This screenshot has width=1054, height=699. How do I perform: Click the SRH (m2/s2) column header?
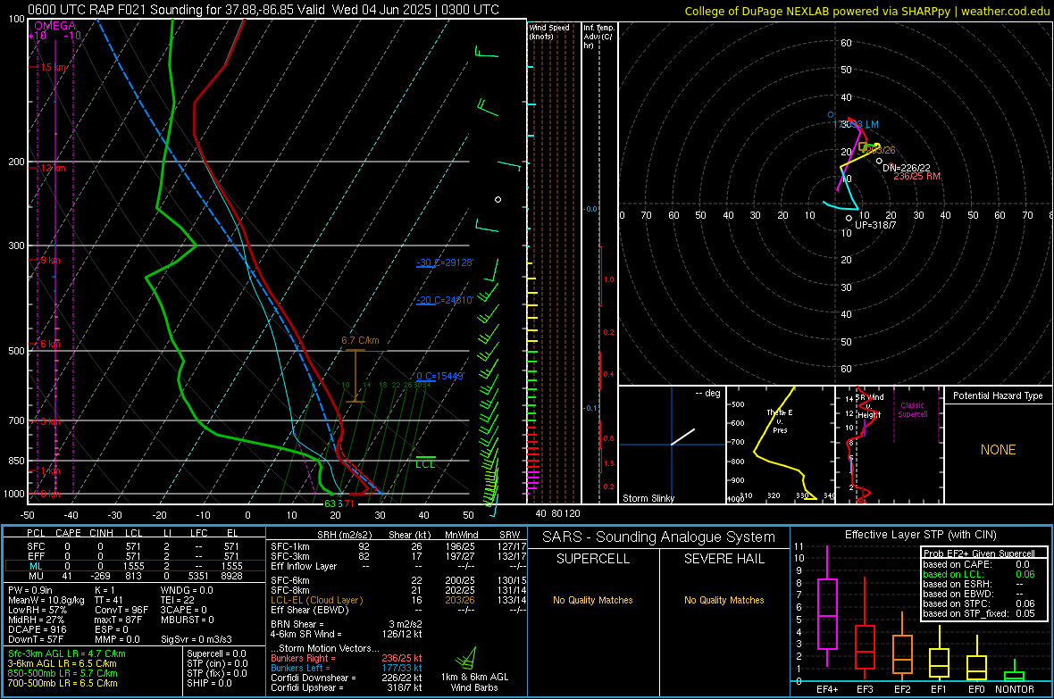coord(344,535)
